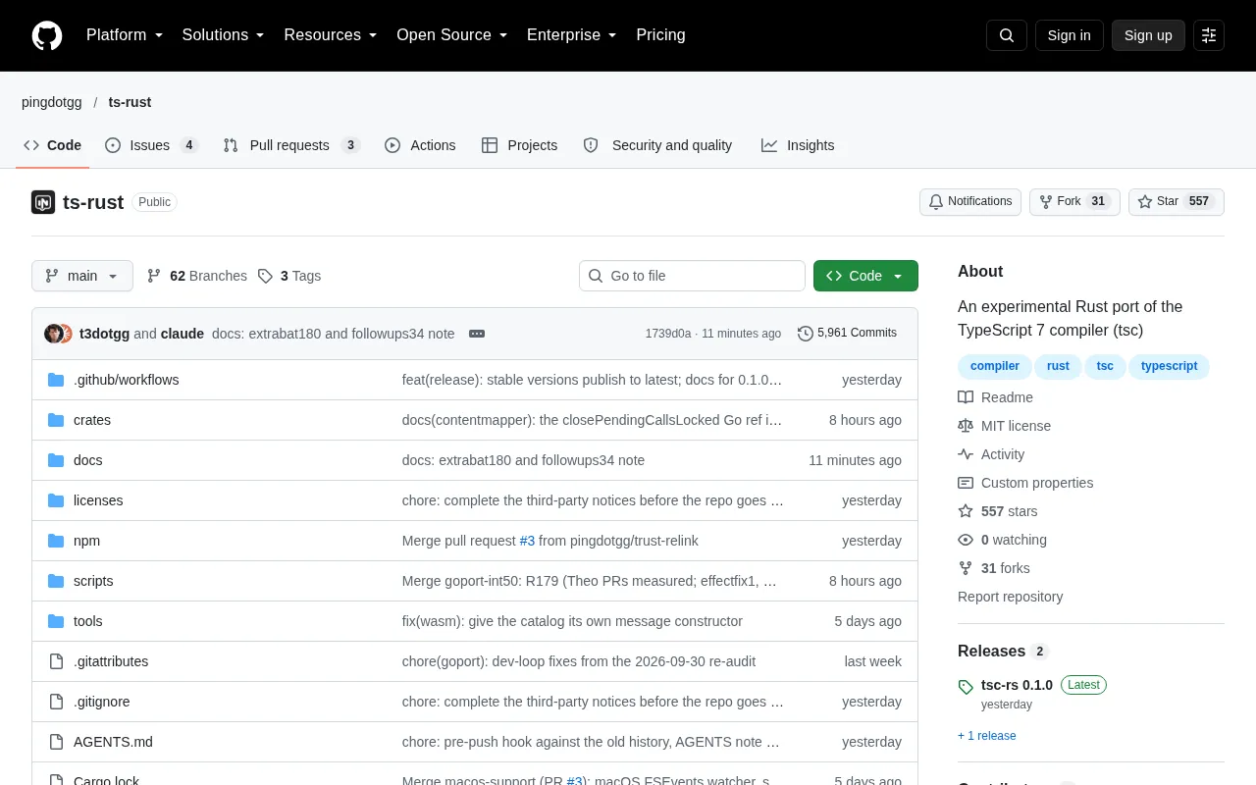Open the Insights tab
The image size is (1256, 785).
pyautogui.click(x=798, y=145)
